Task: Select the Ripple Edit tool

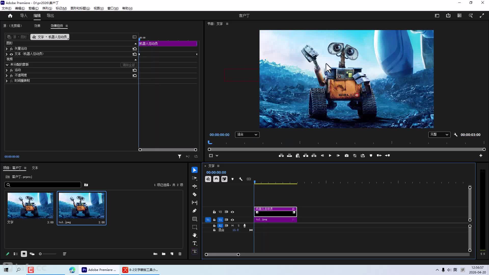Action: coord(195,186)
